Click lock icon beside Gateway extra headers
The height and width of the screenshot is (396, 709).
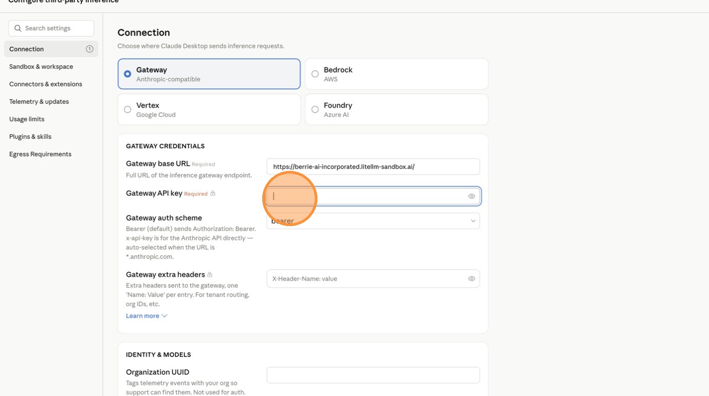click(210, 275)
